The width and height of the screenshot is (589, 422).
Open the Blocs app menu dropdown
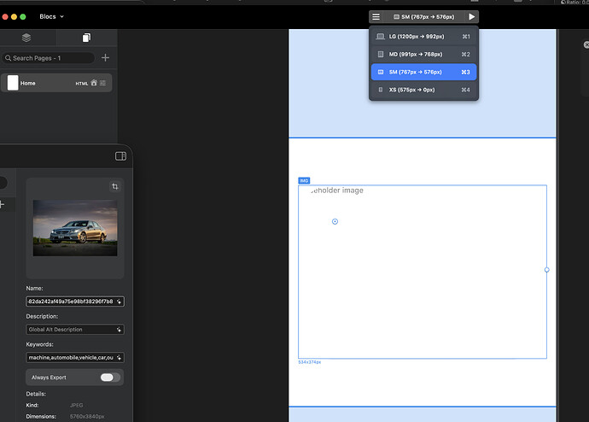tap(51, 16)
